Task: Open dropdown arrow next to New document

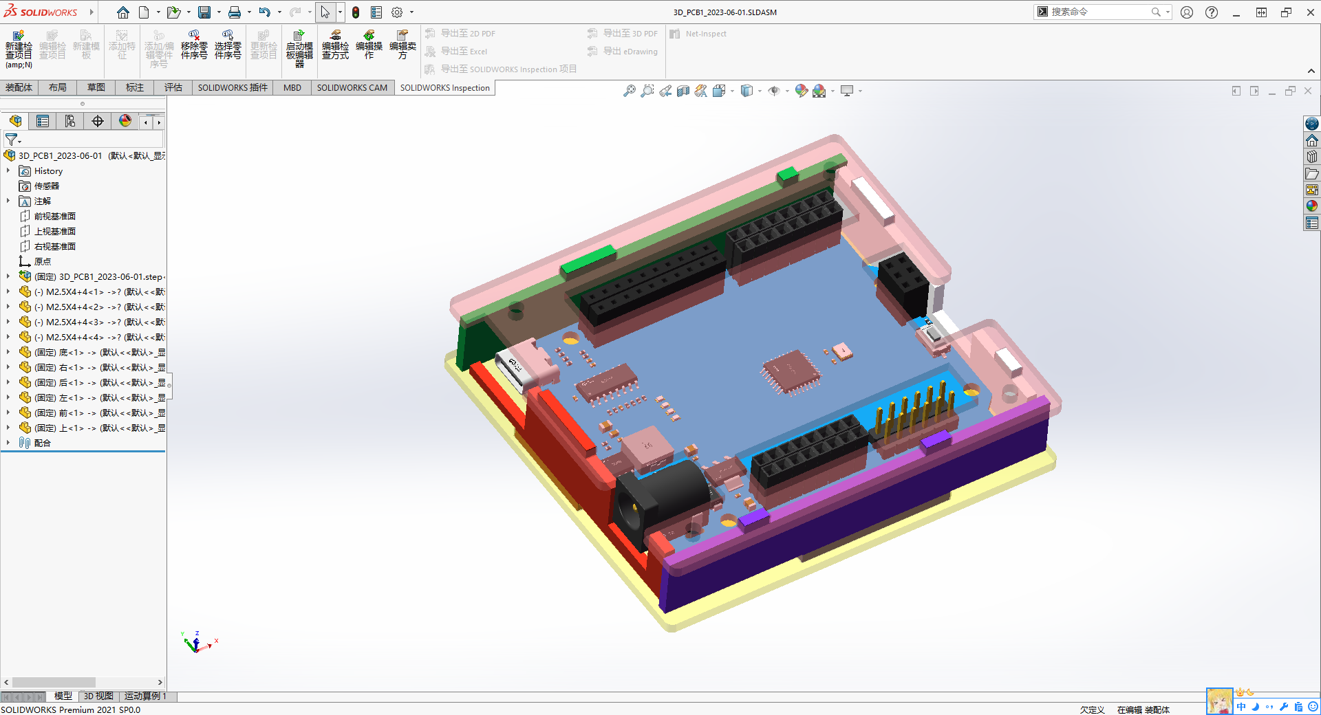Action: pyautogui.click(x=158, y=12)
